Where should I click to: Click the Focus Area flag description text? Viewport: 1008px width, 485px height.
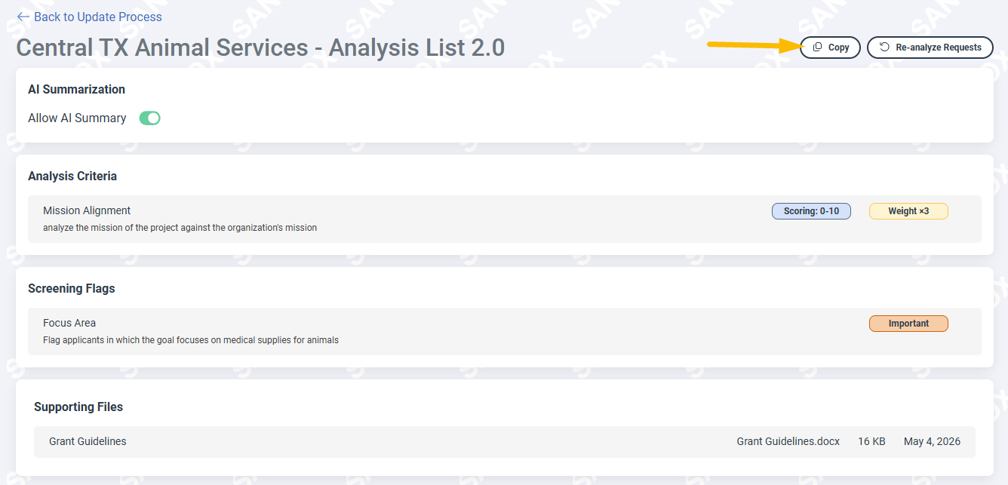click(191, 339)
